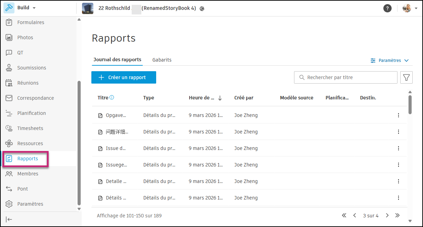Open the Détails ... report title
Viewport: 423px width, 227px height.
[x=116, y=198]
